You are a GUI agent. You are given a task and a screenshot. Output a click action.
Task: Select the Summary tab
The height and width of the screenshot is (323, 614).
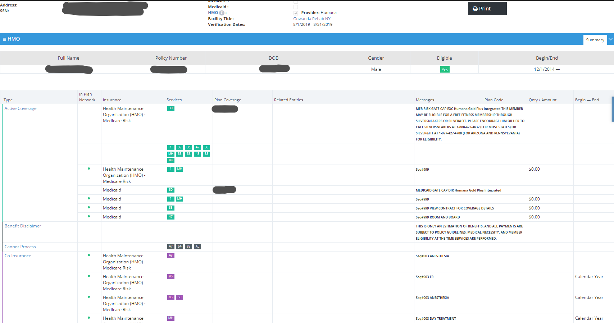coord(595,40)
